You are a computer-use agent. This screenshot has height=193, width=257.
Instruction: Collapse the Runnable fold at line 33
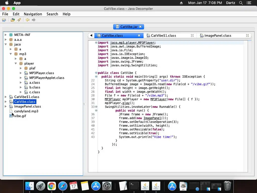click(x=96, y=107)
